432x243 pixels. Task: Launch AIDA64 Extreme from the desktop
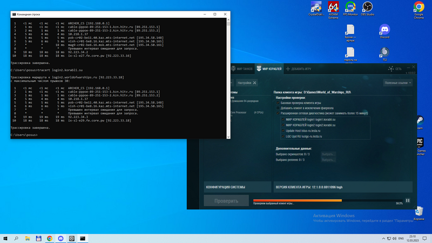tap(333, 10)
